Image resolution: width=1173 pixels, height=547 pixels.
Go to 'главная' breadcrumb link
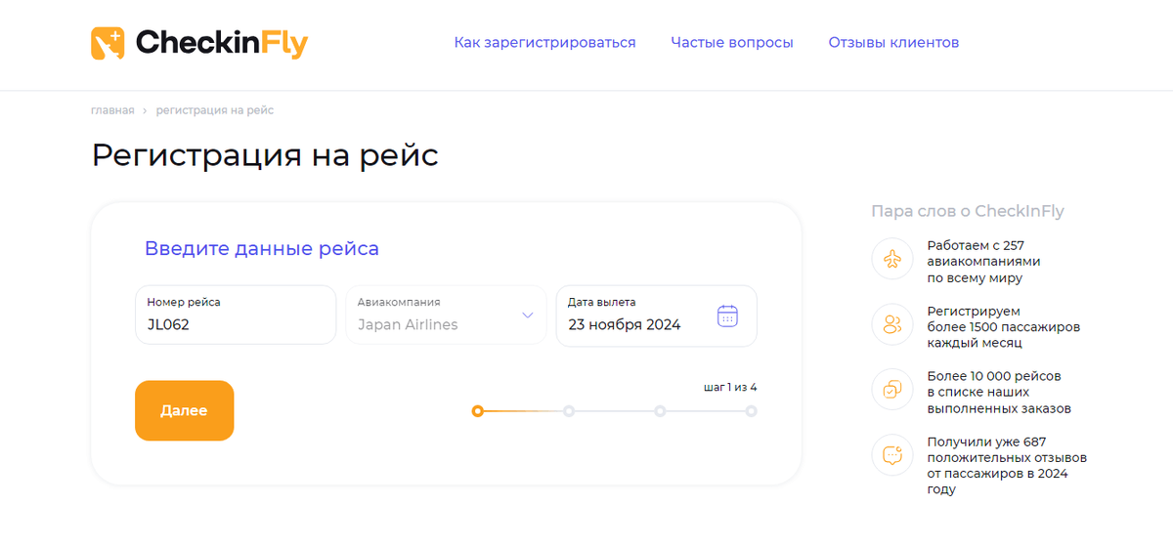coord(112,110)
